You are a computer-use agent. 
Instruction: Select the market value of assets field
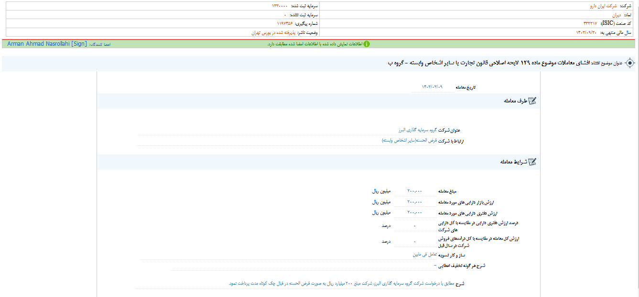pyautogui.click(x=413, y=201)
